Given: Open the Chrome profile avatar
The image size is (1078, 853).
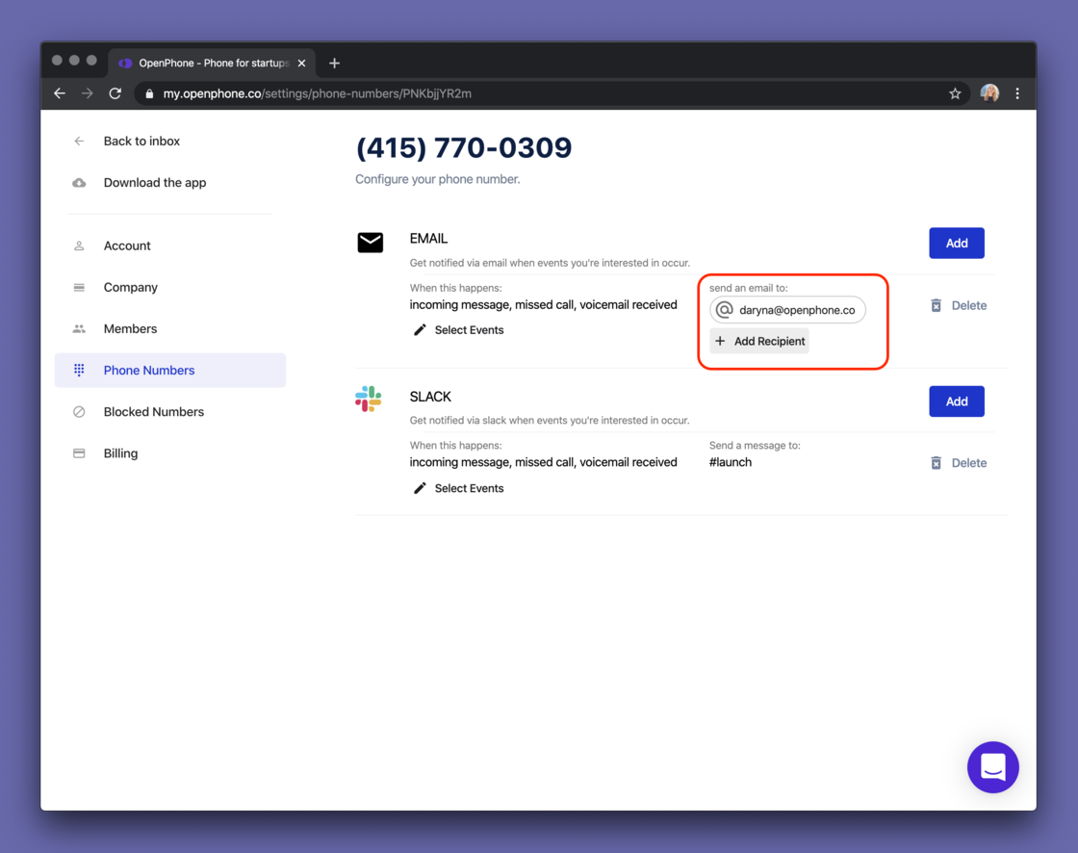Looking at the screenshot, I should point(989,93).
